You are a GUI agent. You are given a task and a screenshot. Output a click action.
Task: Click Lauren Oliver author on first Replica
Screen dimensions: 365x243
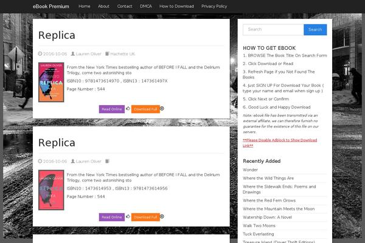(x=88, y=54)
